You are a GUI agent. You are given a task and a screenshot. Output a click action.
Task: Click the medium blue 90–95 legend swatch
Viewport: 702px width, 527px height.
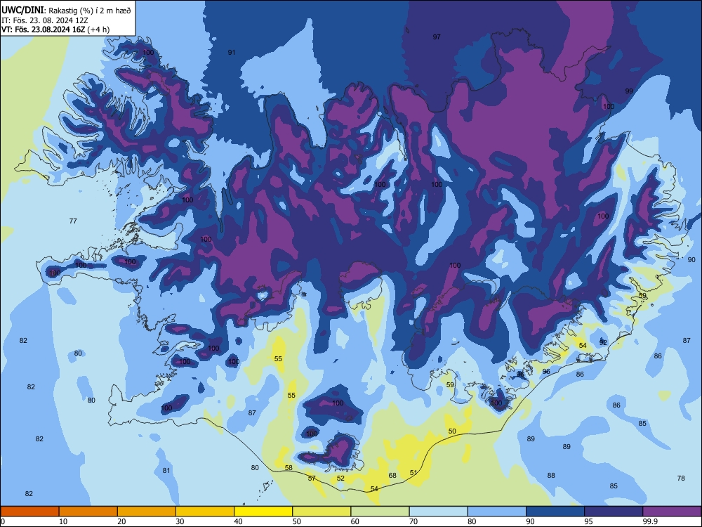tap(555, 512)
